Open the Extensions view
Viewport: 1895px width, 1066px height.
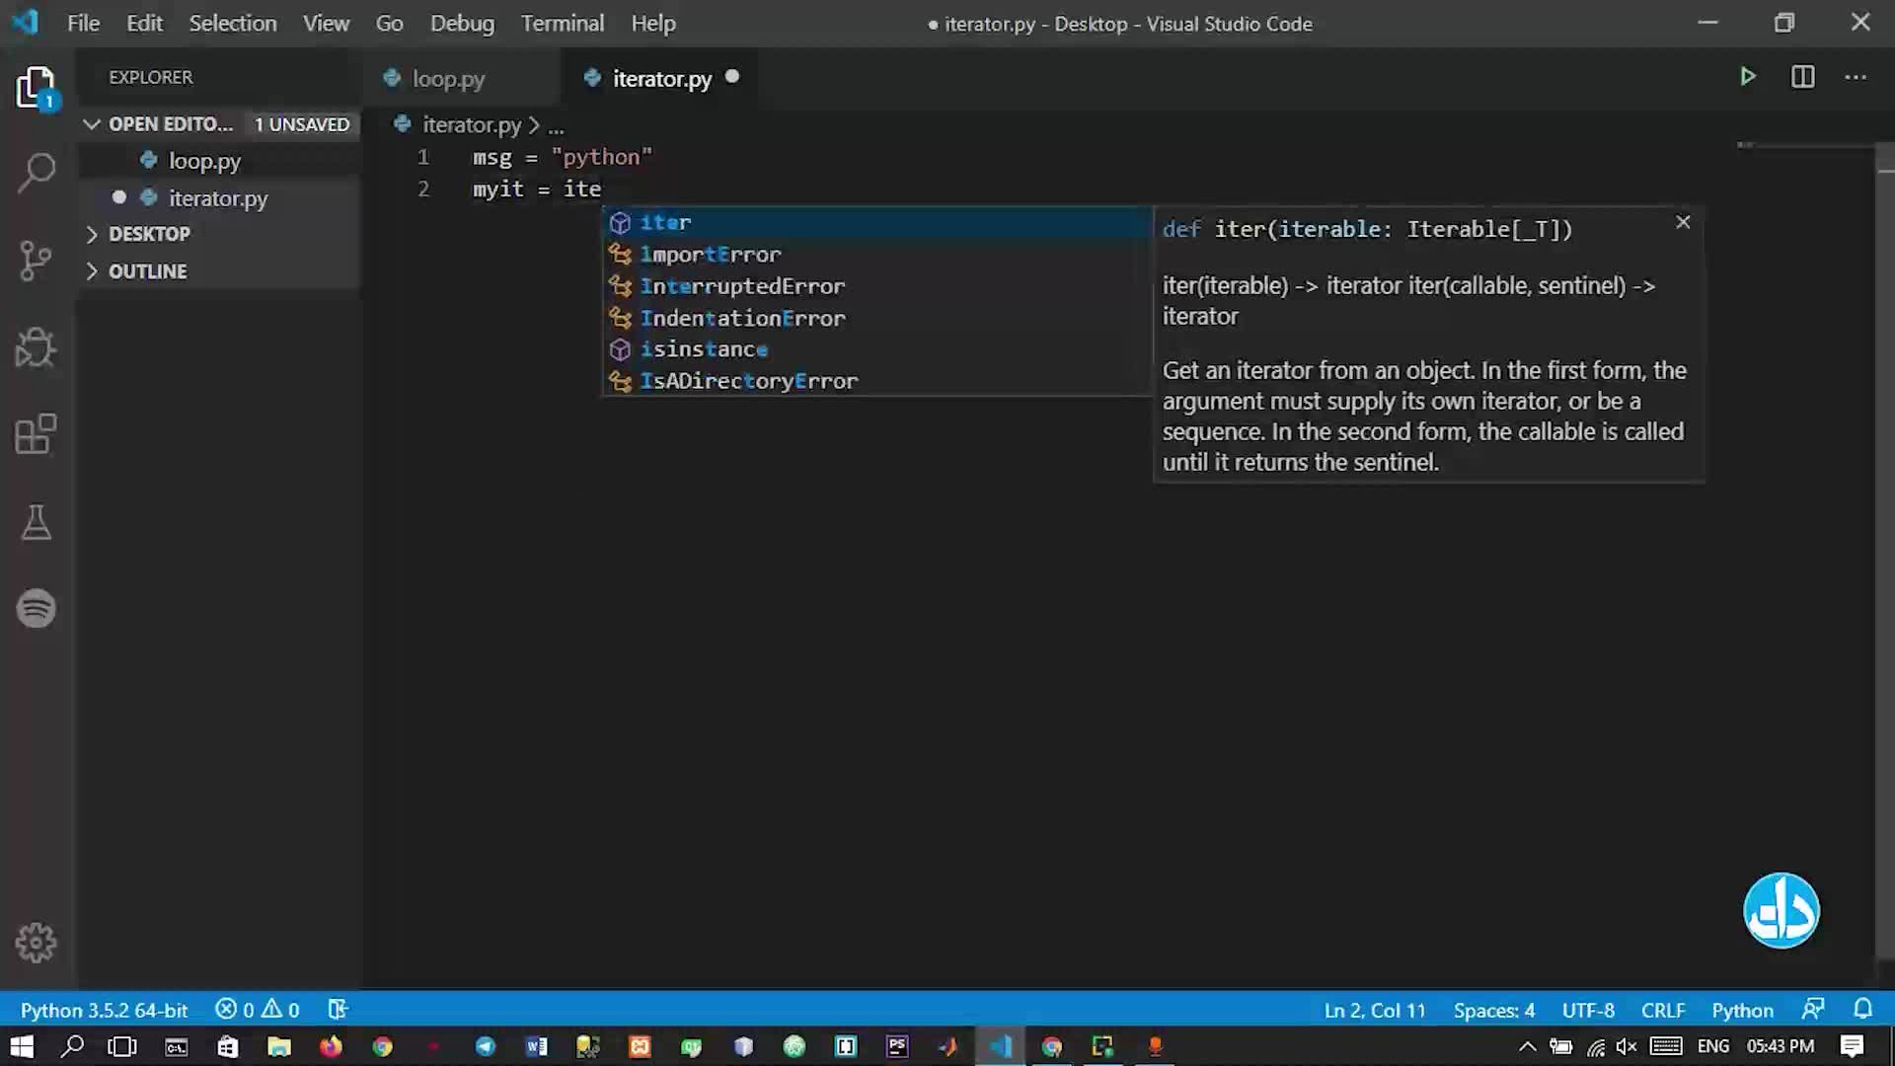click(37, 434)
